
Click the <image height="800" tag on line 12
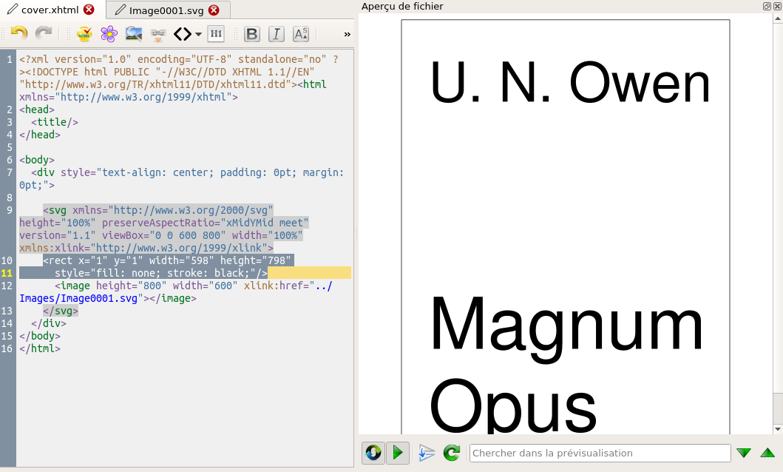[x=111, y=286]
